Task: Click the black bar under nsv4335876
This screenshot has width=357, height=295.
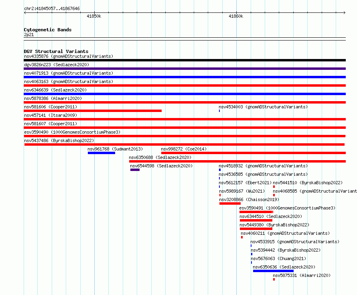Action: coord(185,60)
